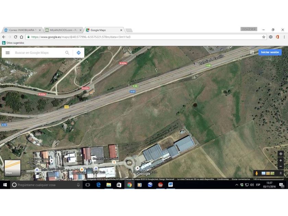Click the La CAÑADA place marker
288x216 pixels.
click(82, 169)
